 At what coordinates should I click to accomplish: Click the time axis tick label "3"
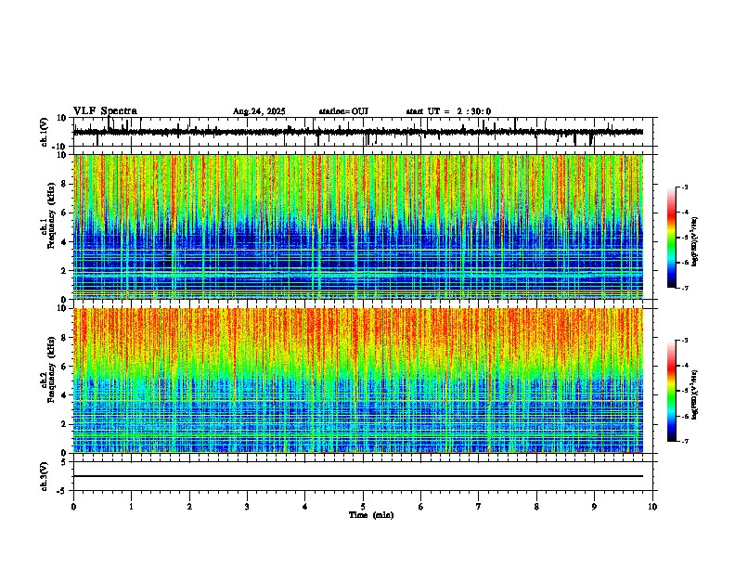[247, 507]
